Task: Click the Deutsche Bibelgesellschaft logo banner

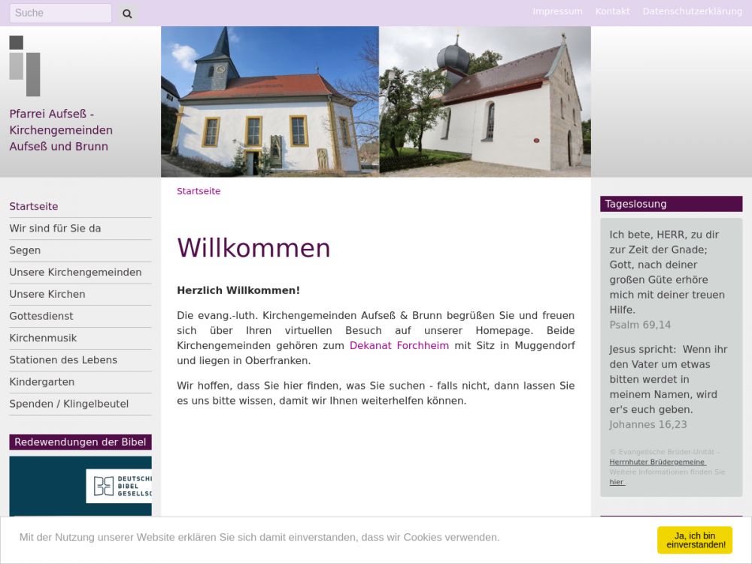Action: [80, 486]
